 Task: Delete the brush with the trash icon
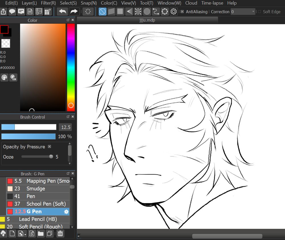60,234
